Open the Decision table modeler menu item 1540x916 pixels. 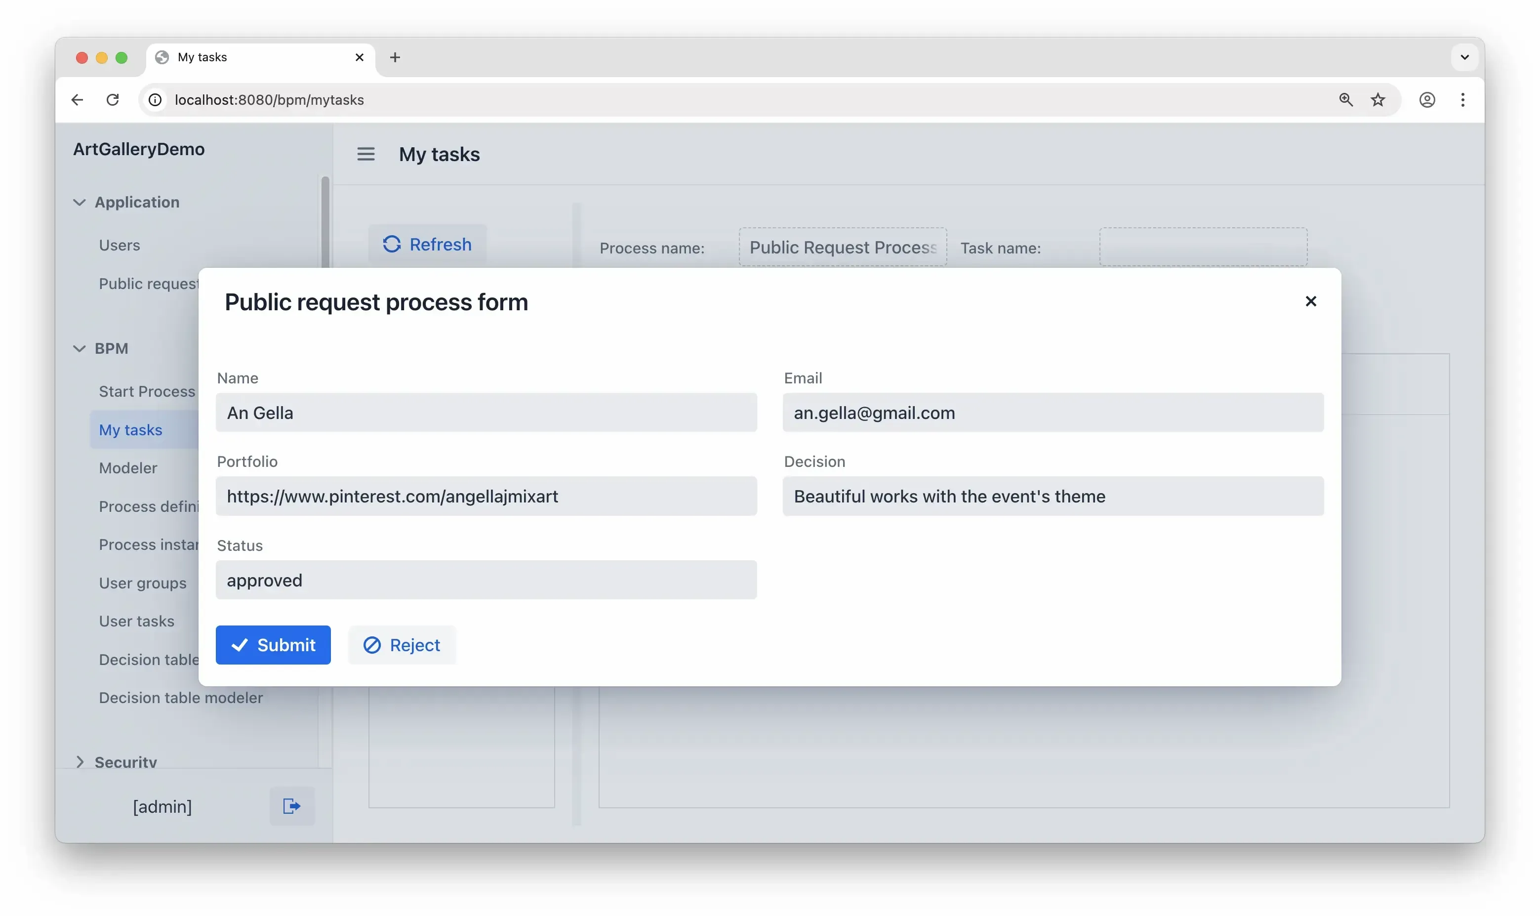pyautogui.click(x=181, y=698)
